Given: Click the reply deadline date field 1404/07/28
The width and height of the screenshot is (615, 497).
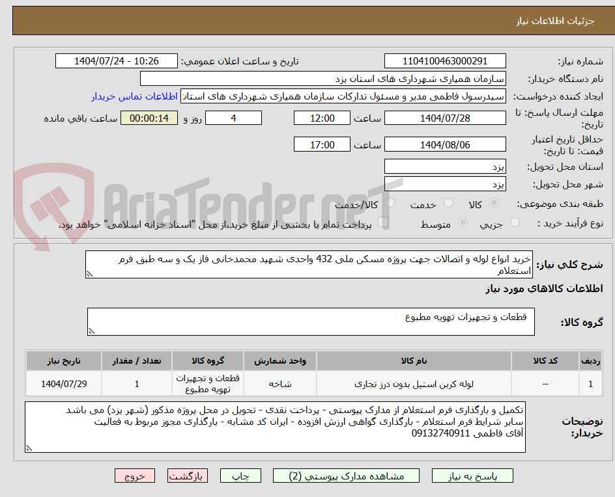Looking at the screenshot, I should pyautogui.click(x=445, y=118).
